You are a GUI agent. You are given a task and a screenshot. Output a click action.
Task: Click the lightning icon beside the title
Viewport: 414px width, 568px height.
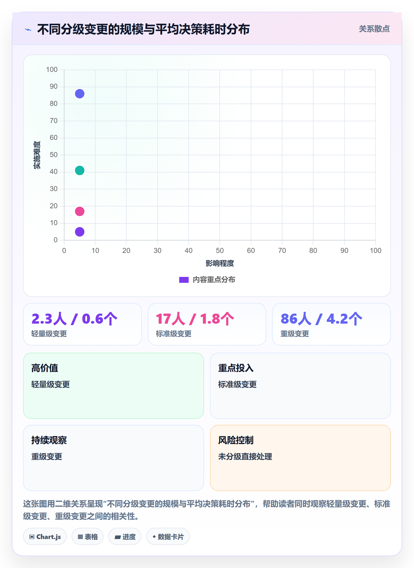(x=28, y=30)
